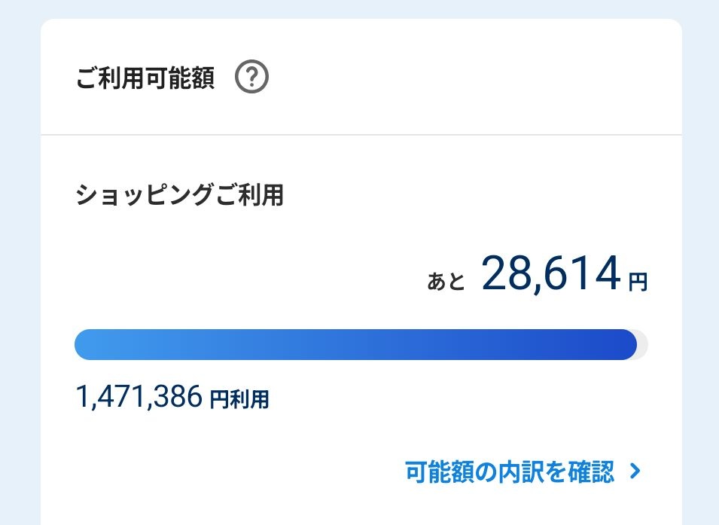Select the ショッピングご利用 section label

point(179,196)
